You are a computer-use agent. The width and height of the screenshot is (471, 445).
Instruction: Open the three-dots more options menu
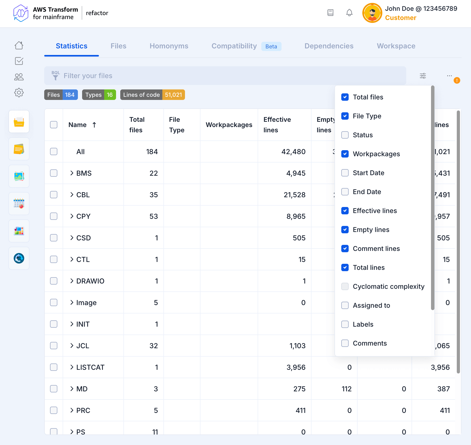[449, 76]
